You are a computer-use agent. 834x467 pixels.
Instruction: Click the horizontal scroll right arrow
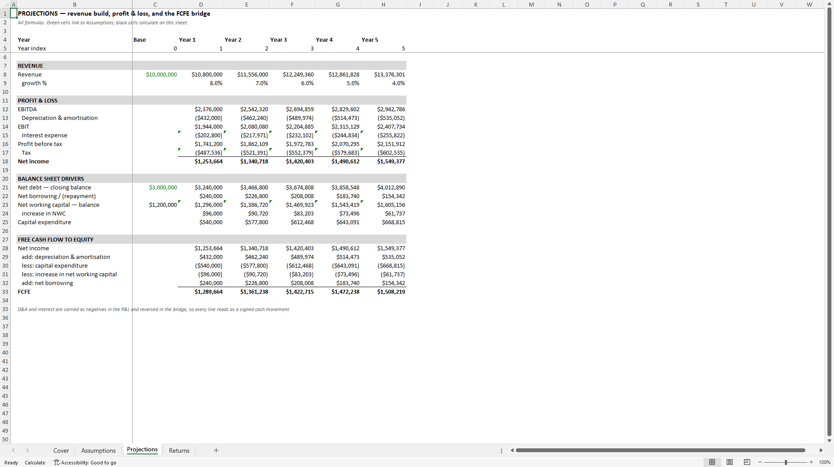[821, 450]
